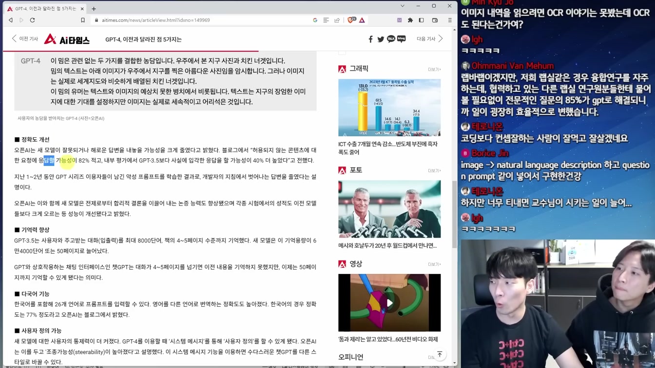Open '톰과 제리는 알고 있었다' video link
This screenshot has width=655, height=368.
[x=388, y=339]
